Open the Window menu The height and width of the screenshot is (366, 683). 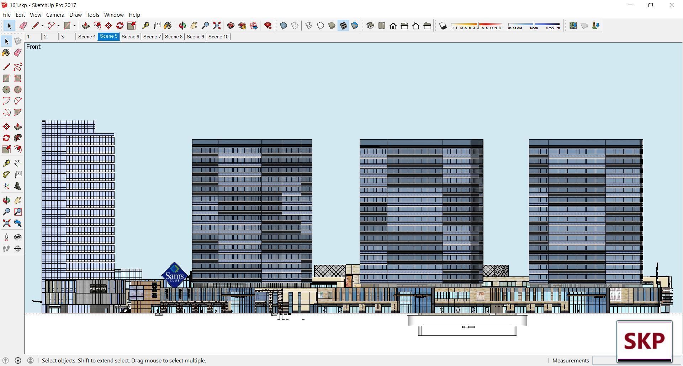pyautogui.click(x=114, y=15)
